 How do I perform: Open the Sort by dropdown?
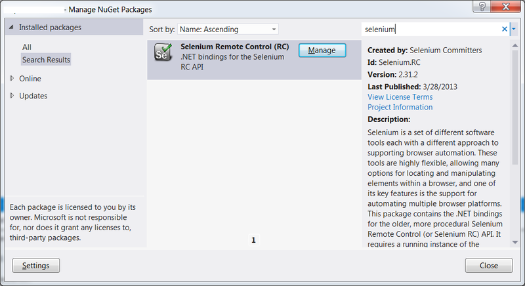pos(228,29)
